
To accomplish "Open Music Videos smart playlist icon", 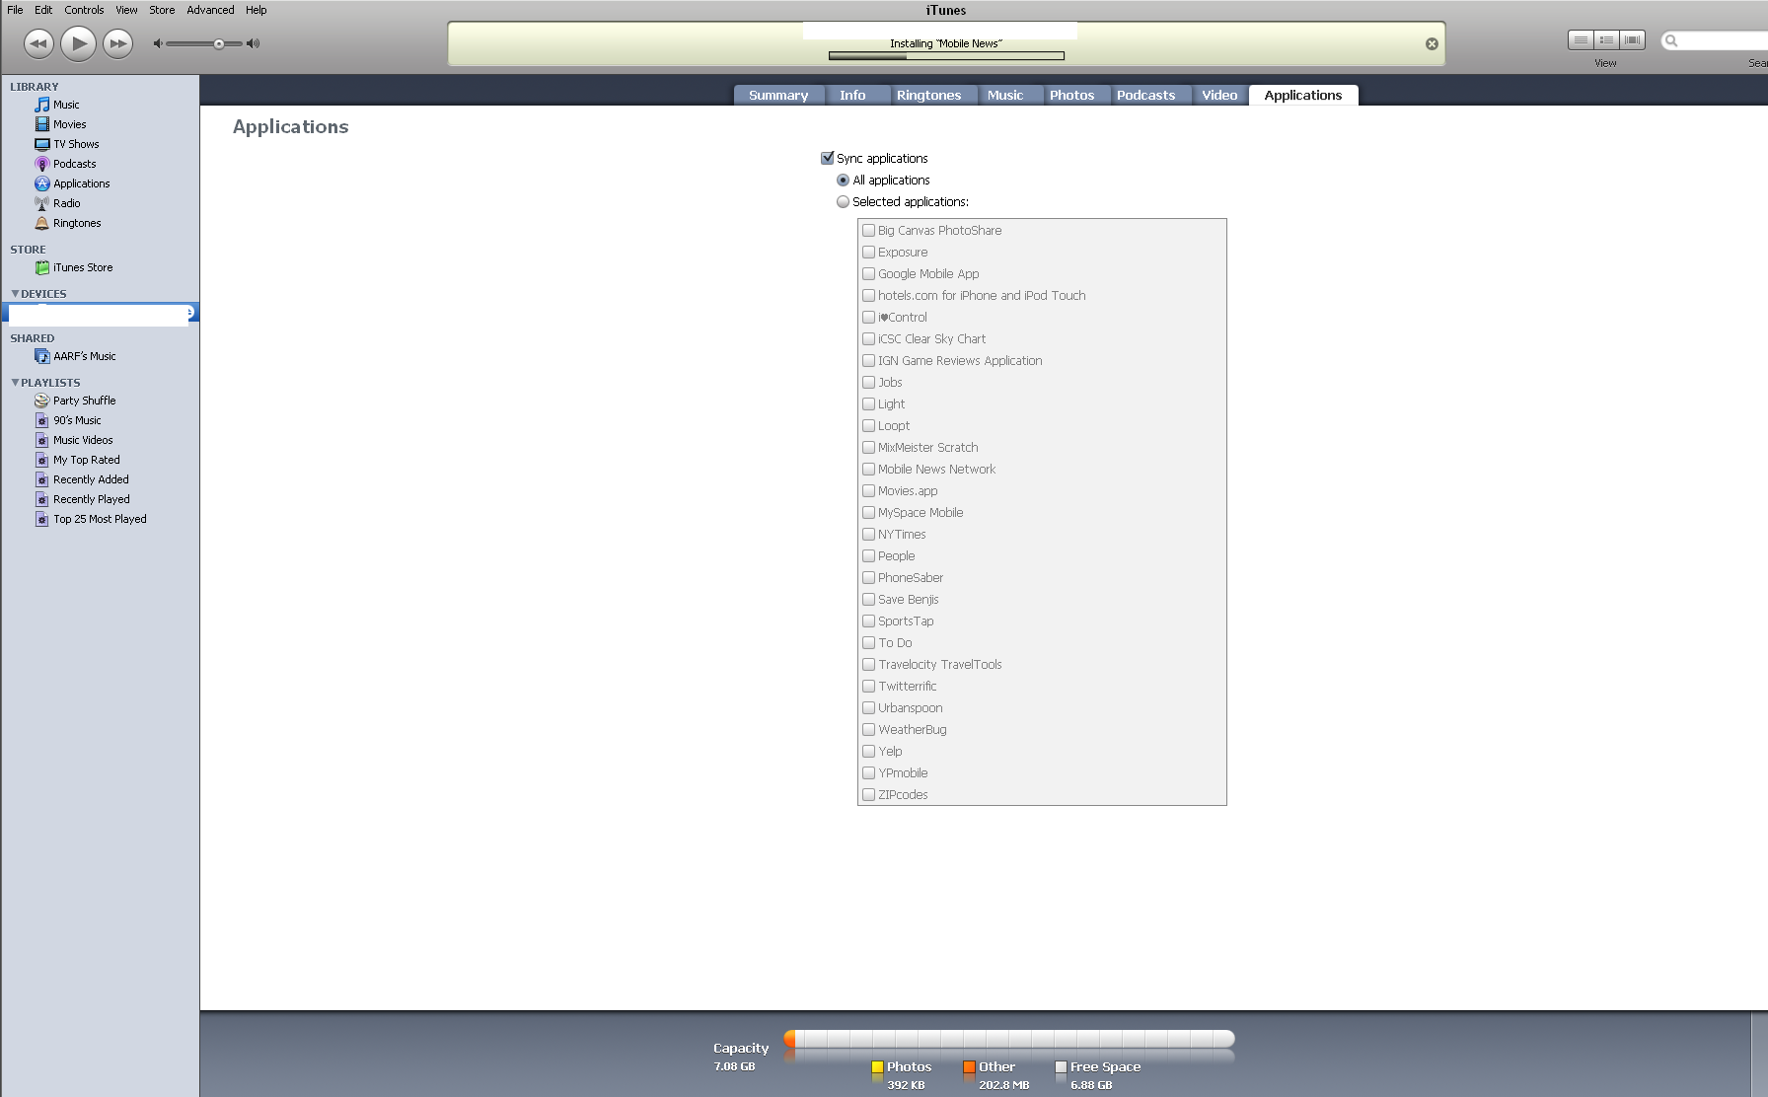I will click(41, 440).
